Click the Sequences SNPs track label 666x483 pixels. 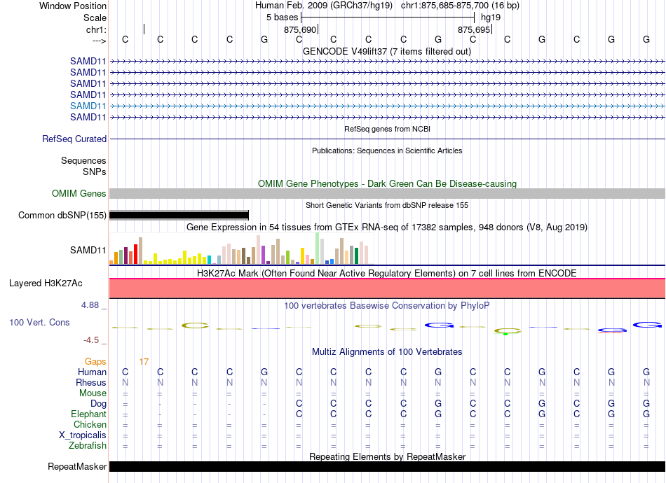pyautogui.click(x=83, y=166)
